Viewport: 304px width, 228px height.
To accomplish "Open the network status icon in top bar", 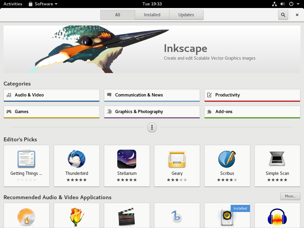I will pyautogui.click(x=274, y=4).
